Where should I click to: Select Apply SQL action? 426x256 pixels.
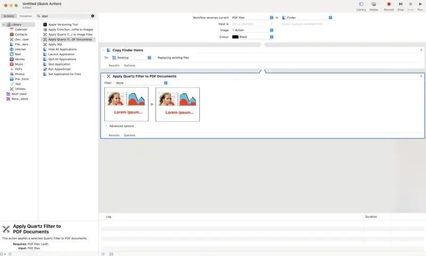[55, 44]
